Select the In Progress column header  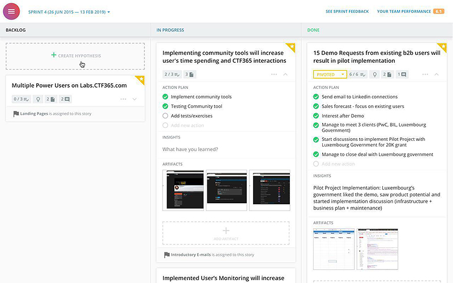pyautogui.click(x=170, y=30)
